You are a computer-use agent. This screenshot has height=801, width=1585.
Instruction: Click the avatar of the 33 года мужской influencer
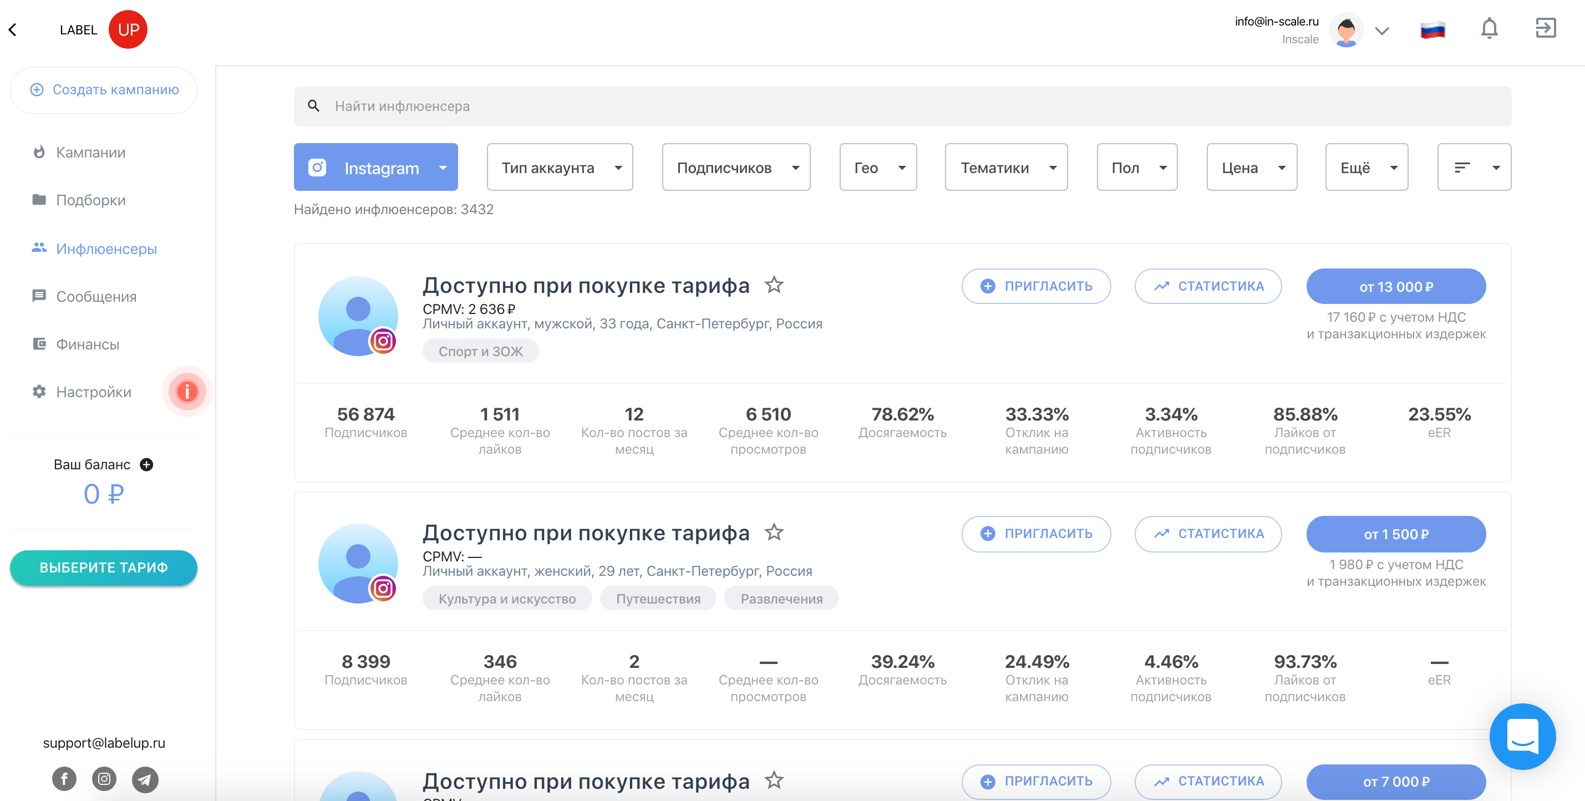[x=358, y=315]
